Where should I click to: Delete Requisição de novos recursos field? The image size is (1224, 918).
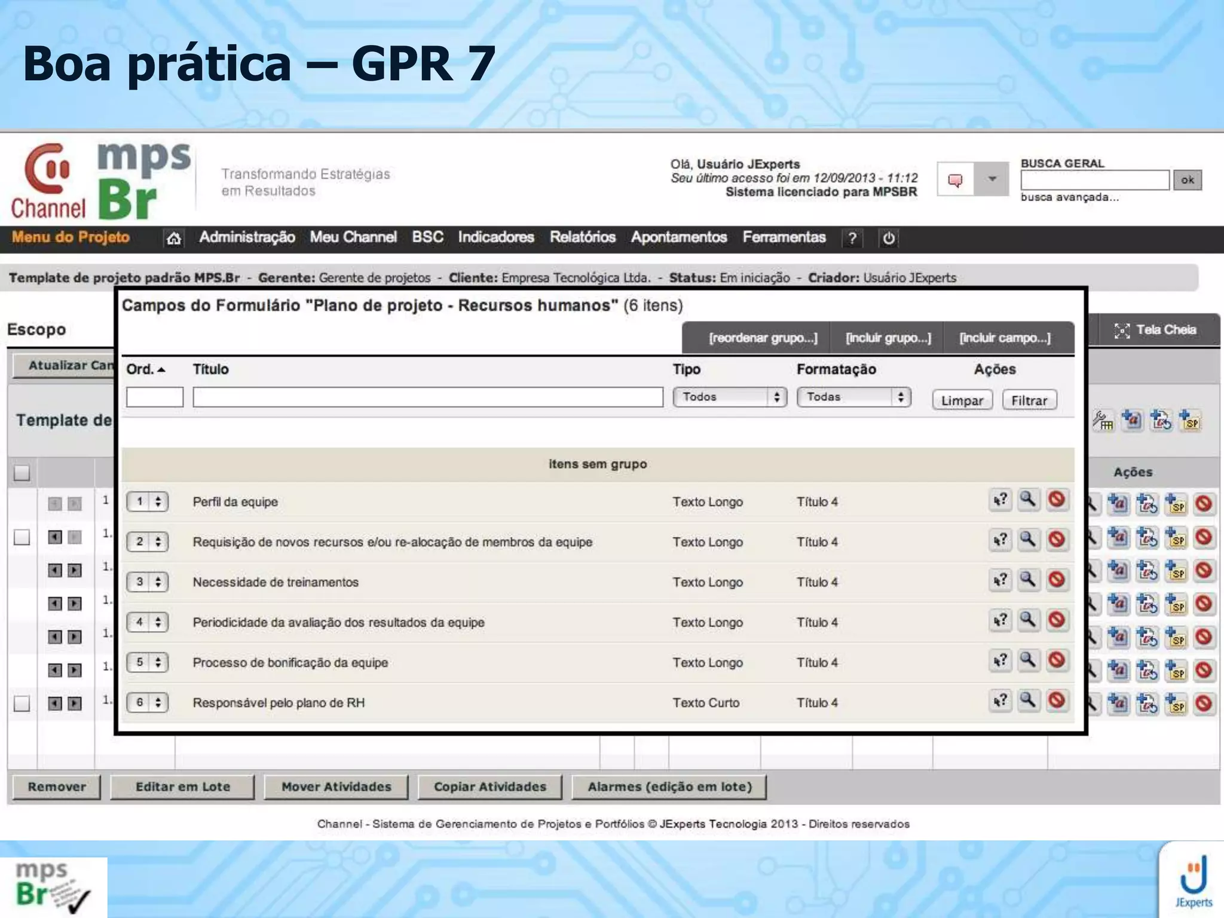1057,540
